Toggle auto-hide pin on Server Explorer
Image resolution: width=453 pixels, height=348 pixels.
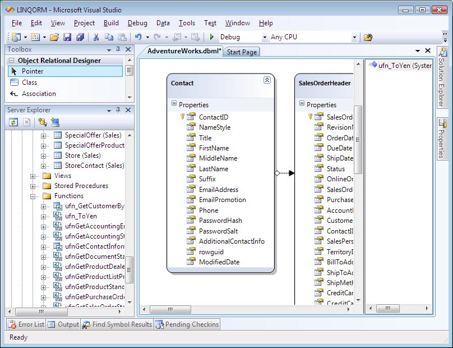coord(118,110)
